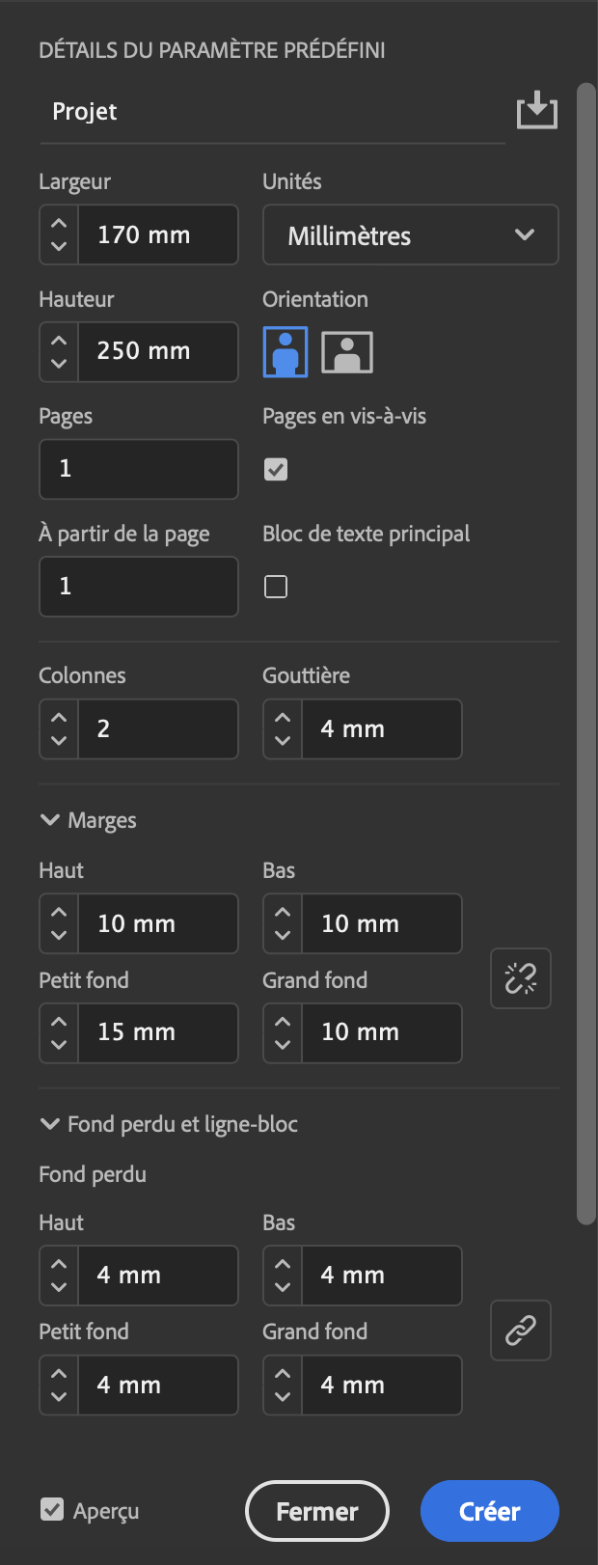Collapse Fond perdu et ligne-bloc section

50,1124
